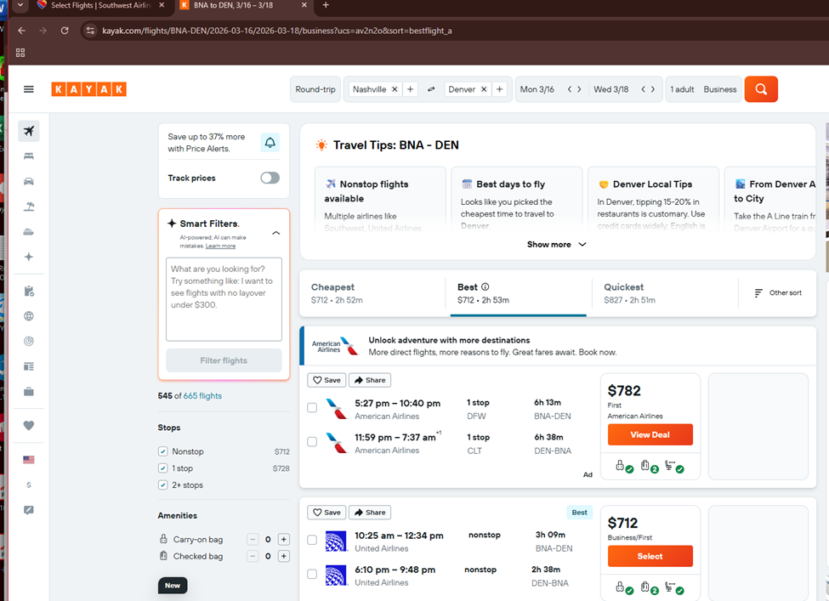
Task: Sort results by Quickest tab
Action: tap(665, 293)
